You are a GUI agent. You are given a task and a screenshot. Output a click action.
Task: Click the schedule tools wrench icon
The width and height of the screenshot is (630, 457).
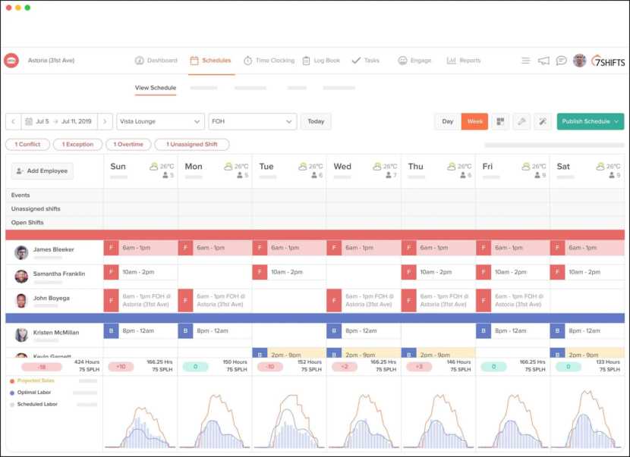521,121
